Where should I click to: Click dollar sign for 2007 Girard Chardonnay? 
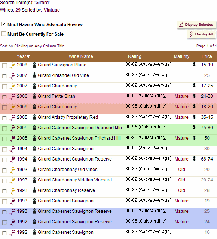[194, 86]
